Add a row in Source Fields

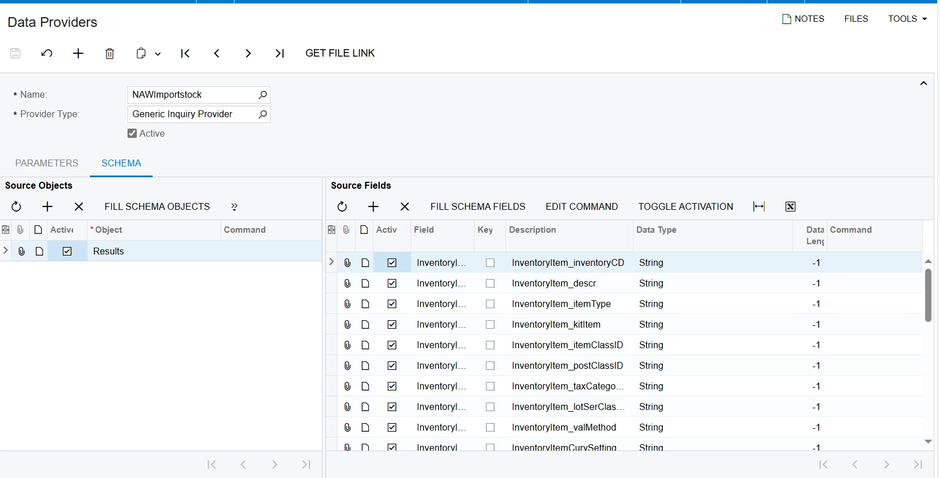pos(373,206)
